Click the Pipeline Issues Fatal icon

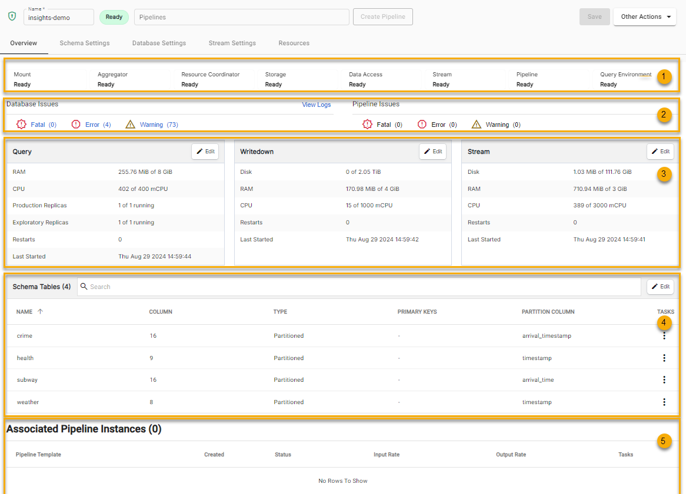(368, 125)
